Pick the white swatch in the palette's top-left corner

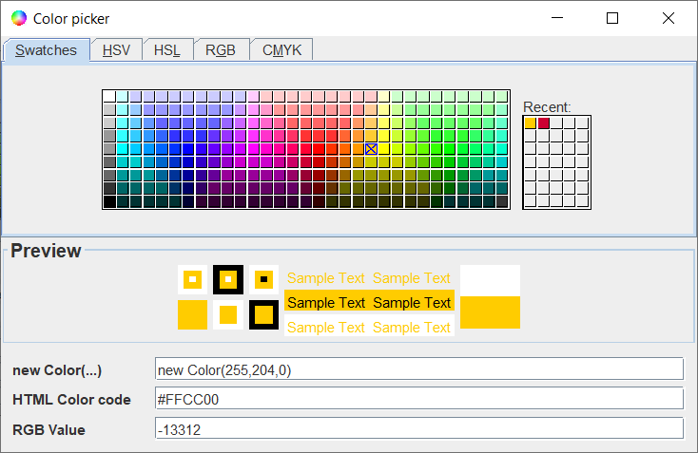(x=109, y=96)
